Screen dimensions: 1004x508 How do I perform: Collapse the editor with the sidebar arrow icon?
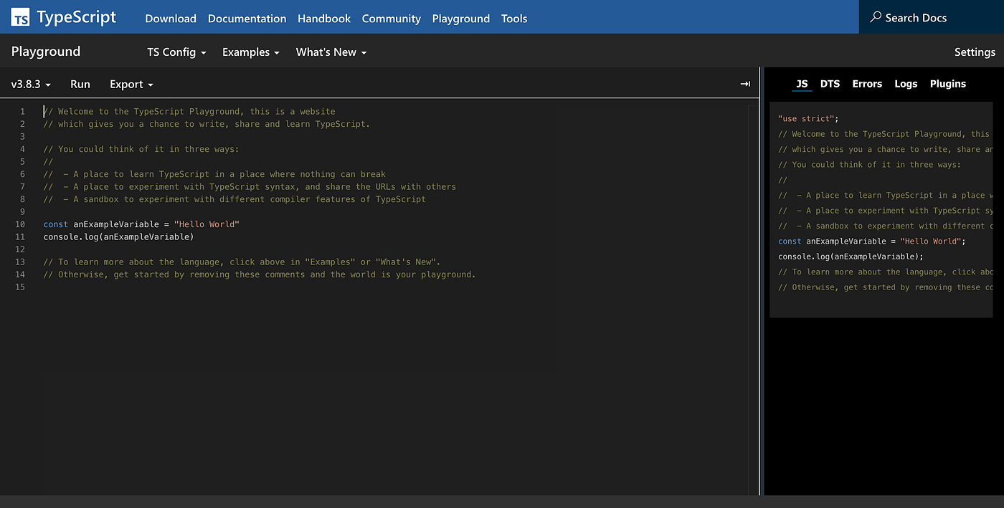(x=744, y=84)
